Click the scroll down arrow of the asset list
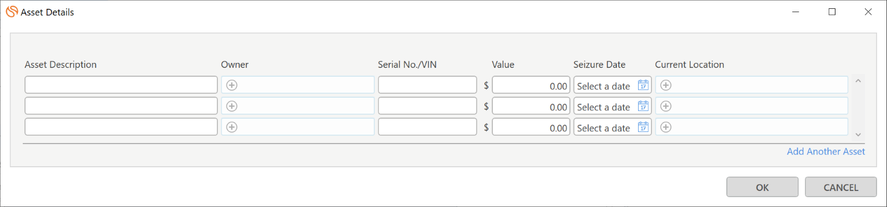 tap(858, 134)
